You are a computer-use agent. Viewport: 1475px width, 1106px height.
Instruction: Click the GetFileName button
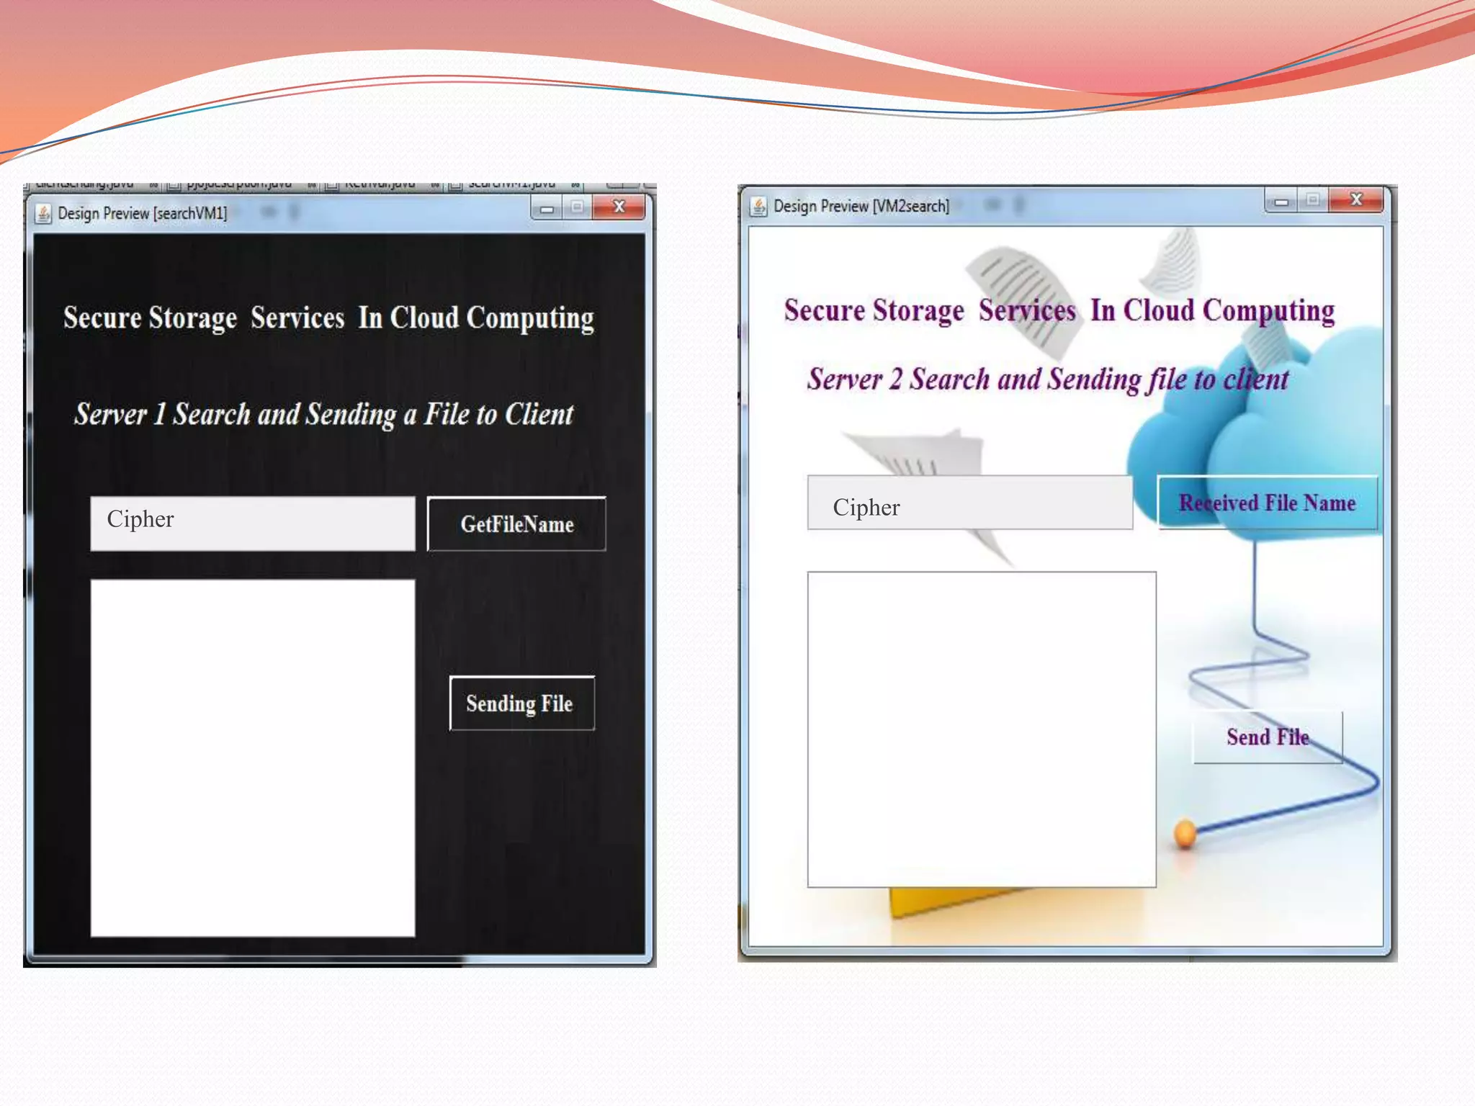[516, 524]
